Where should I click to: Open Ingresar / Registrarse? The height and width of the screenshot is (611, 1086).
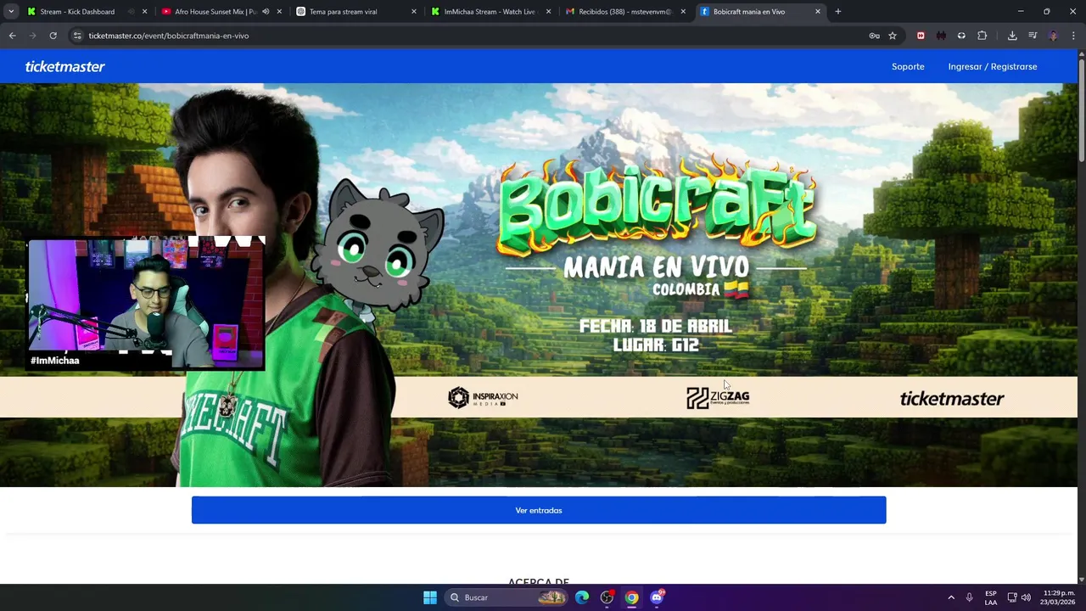[x=993, y=66]
